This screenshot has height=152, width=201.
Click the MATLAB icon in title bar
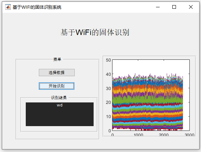pos(8,7)
